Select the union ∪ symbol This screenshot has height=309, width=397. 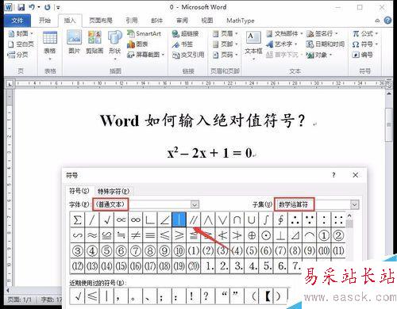point(252,219)
